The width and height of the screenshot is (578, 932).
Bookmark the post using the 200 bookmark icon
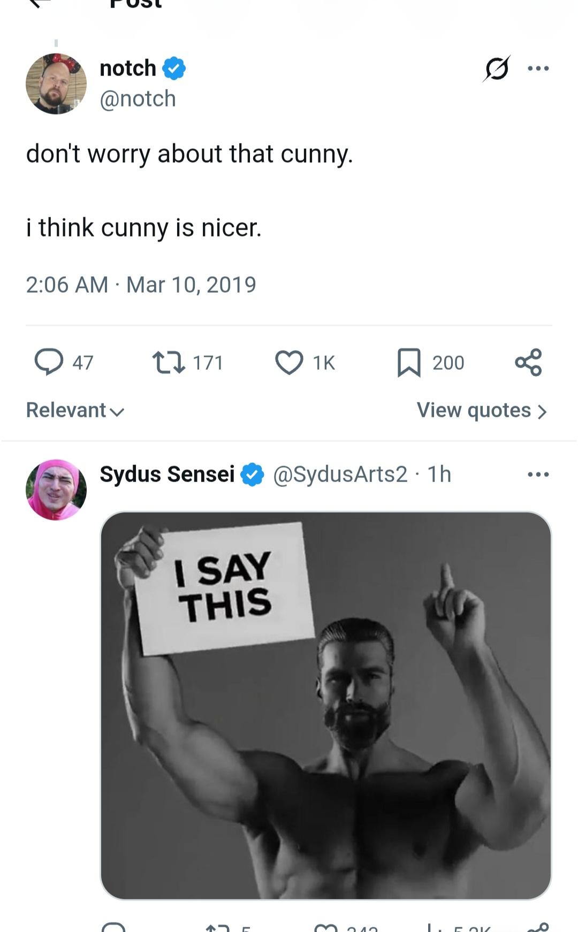point(409,362)
